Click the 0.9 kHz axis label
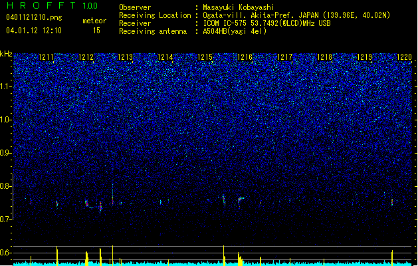Image resolution: width=418 pixels, height=266 pixels. [x=6, y=153]
